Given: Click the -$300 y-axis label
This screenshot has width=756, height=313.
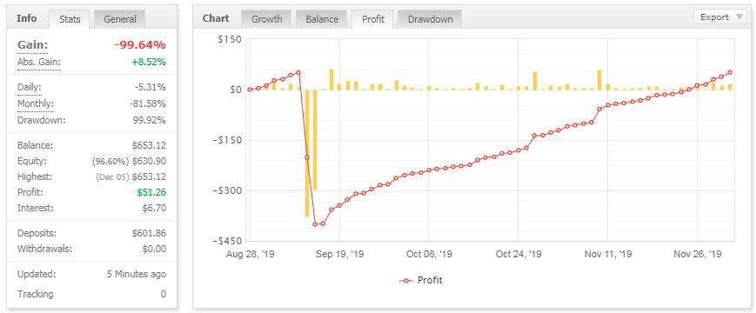Looking at the screenshot, I should click(228, 190).
